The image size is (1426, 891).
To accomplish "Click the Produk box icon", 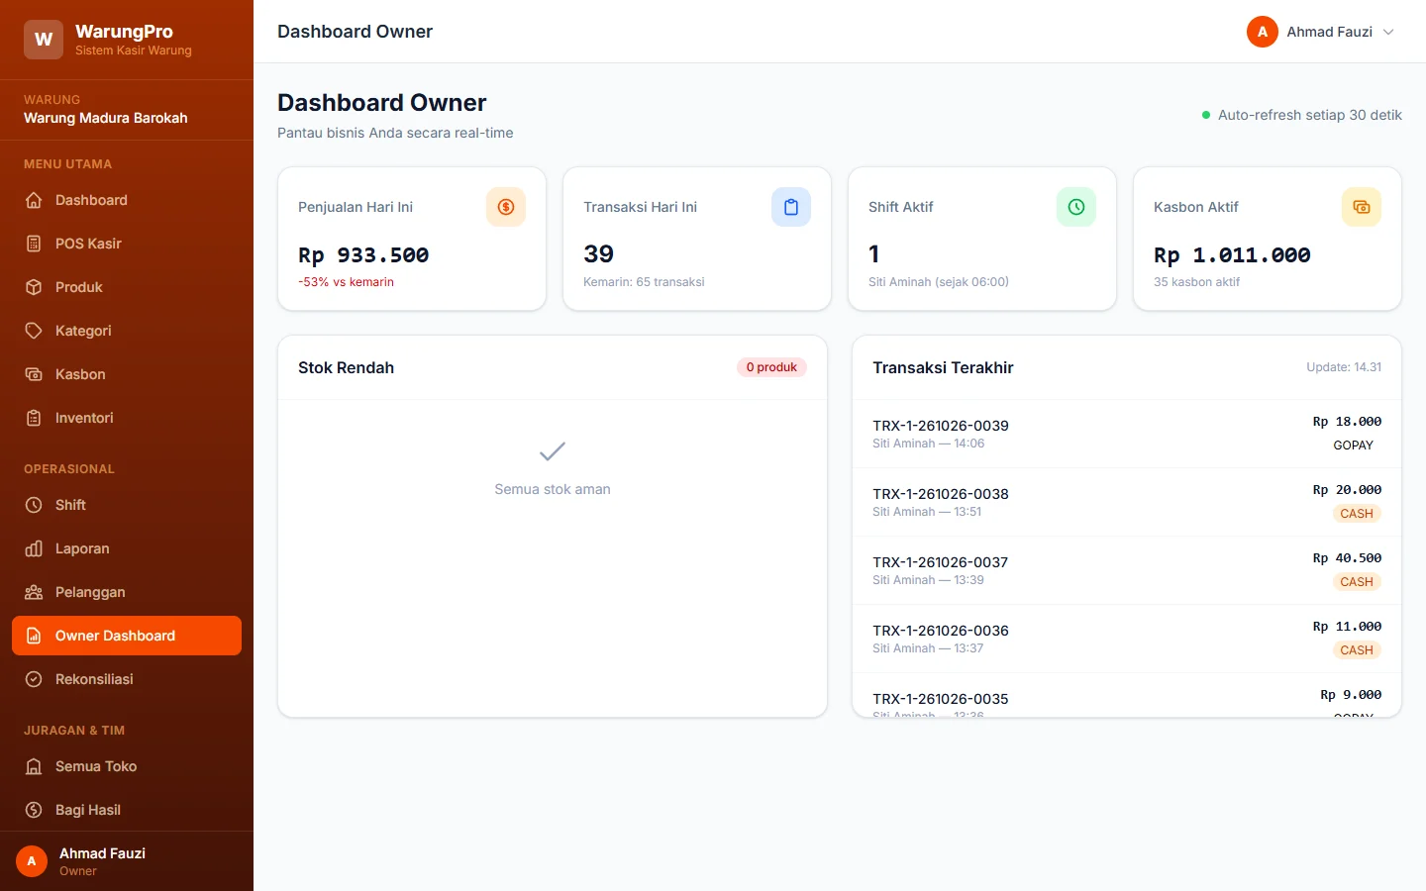I will pyautogui.click(x=34, y=287).
